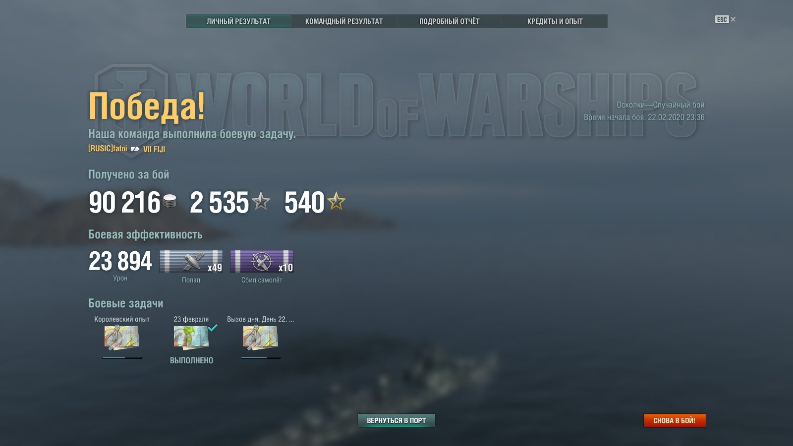Select the Личный результат tab

point(238,21)
